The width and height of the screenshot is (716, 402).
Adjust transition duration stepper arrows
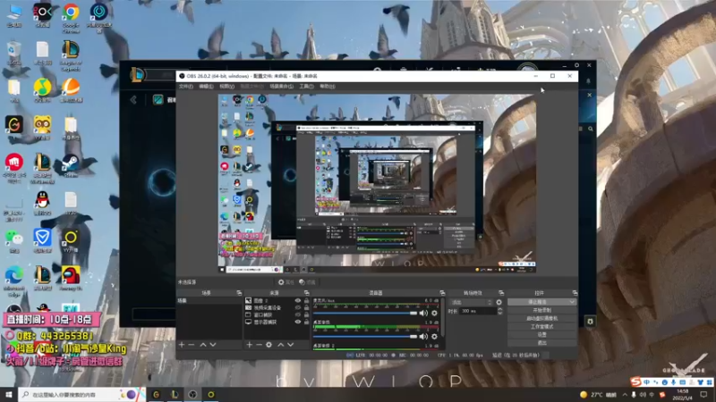coord(499,311)
